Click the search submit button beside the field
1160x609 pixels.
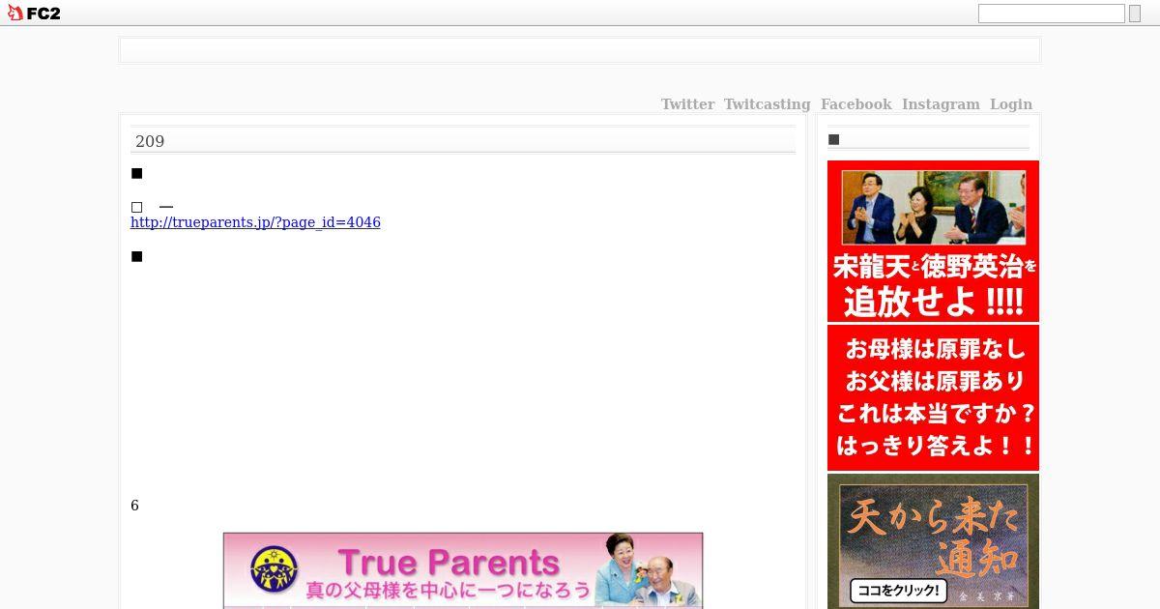(1135, 14)
